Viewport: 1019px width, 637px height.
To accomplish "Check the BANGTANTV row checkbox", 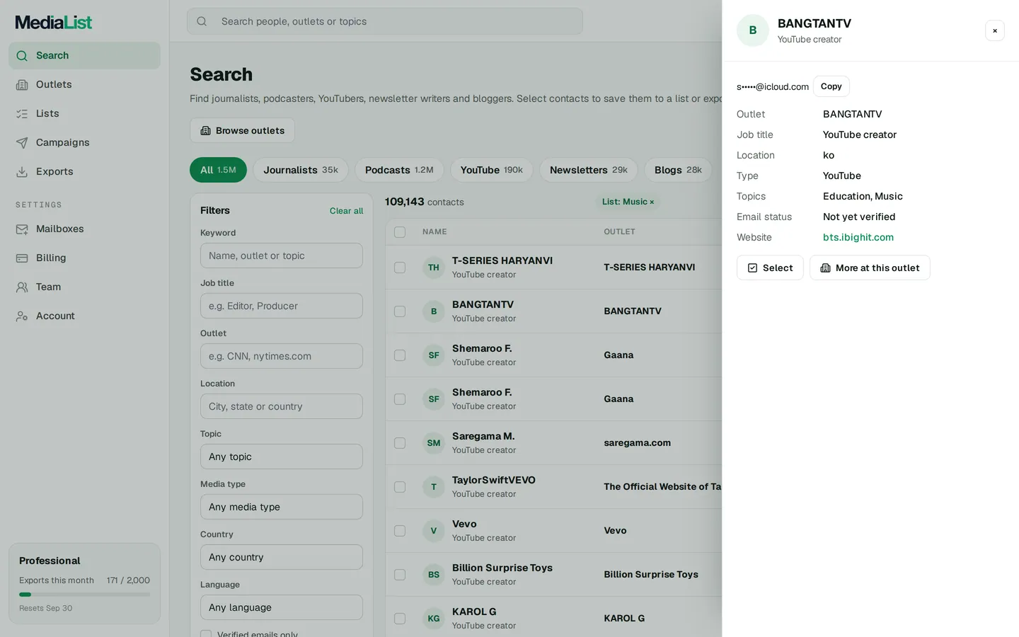I will (400, 311).
